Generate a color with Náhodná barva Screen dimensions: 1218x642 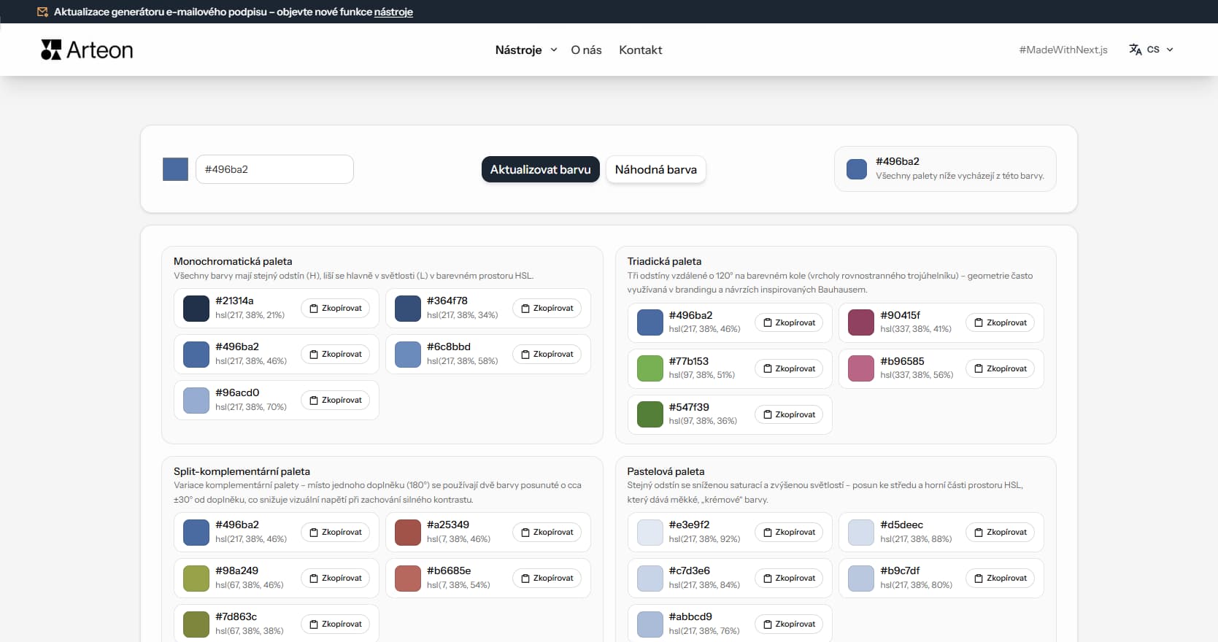pyautogui.click(x=655, y=169)
